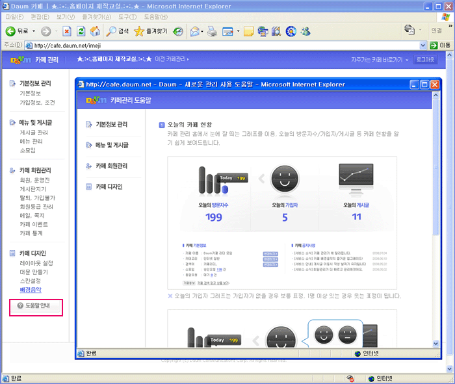Go to the home page via the house icon
This screenshot has width=455, height=384.
coord(95,31)
